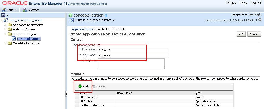Click the WebLogic Domain folder icon

pyautogui.click(x=10, y=29)
